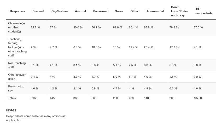Click the Don't know/Prefer not to say header
Image resolution: width=216 pixels, height=129 pixels.
point(179,11)
